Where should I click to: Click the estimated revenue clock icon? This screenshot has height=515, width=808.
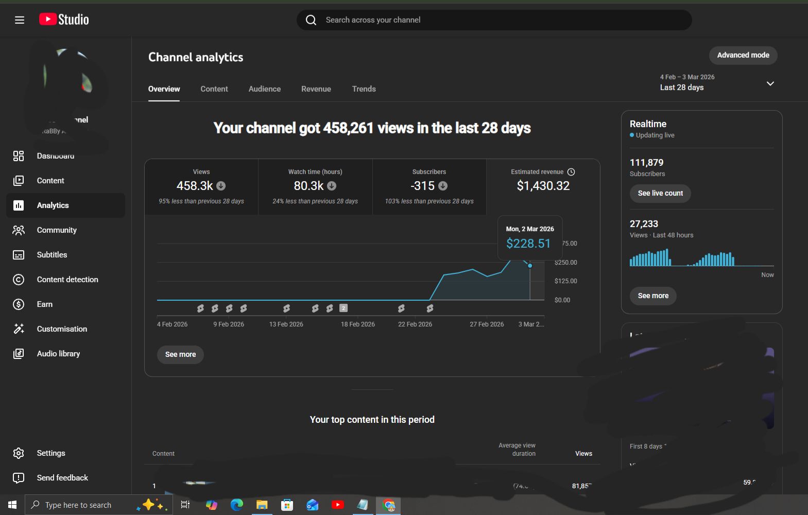pos(571,172)
